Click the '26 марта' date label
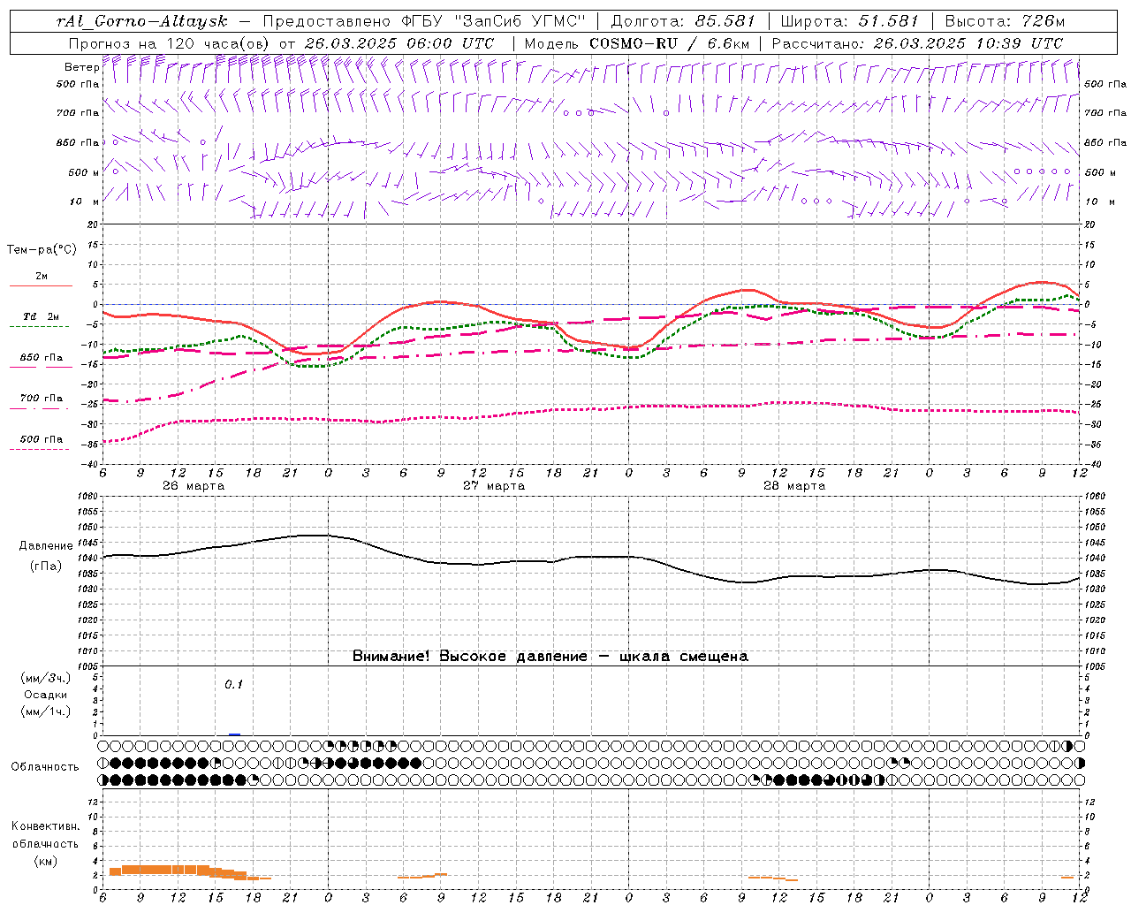 pos(194,486)
